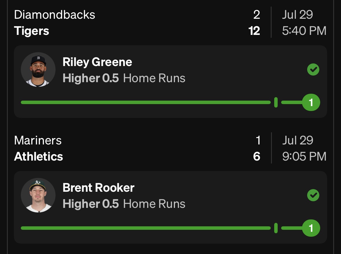The width and height of the screenshot is (341, 254).
Task: Click the green 1 badge for Brent Rooker
Action: tap(311, 228)
